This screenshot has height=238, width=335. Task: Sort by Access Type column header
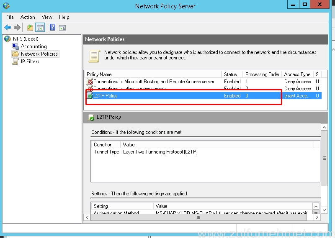point(297,74)
